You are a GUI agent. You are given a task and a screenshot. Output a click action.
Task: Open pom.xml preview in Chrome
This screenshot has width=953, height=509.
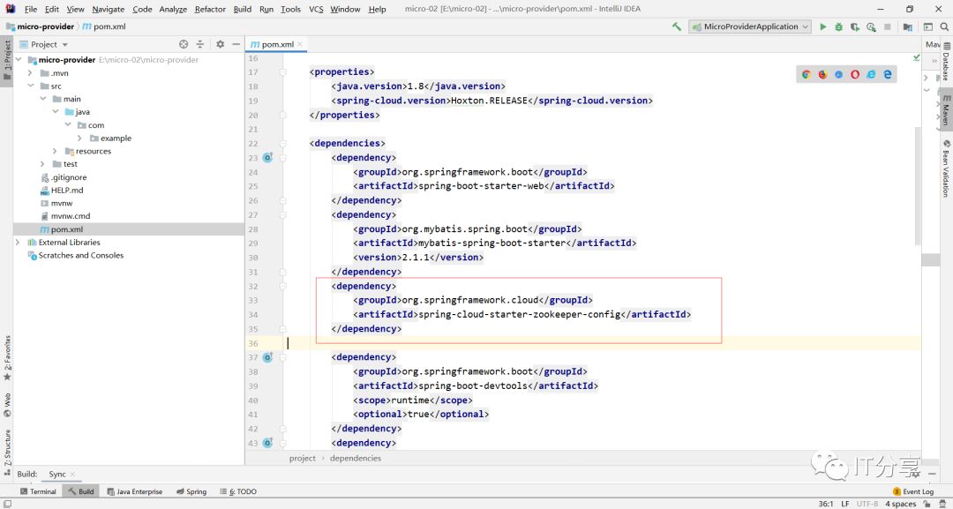pos(807,75)
